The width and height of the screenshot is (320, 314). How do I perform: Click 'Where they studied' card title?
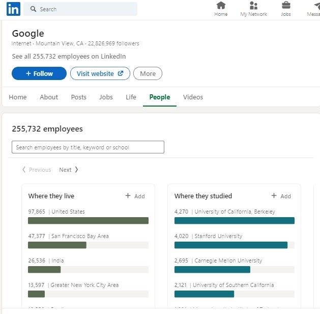[203, 196]
